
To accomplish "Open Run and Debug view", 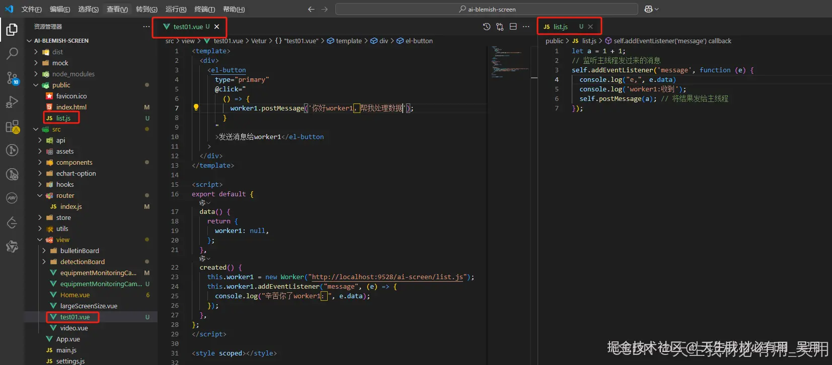I will [12, 102].
